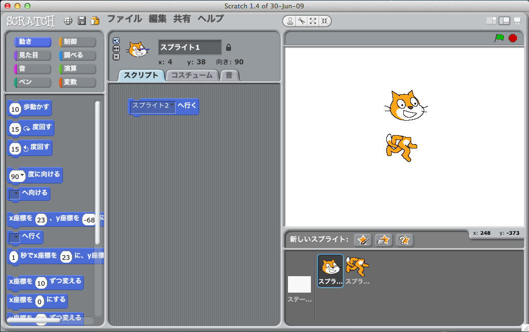Open the 編集 menu

click(x=158, y=18)
